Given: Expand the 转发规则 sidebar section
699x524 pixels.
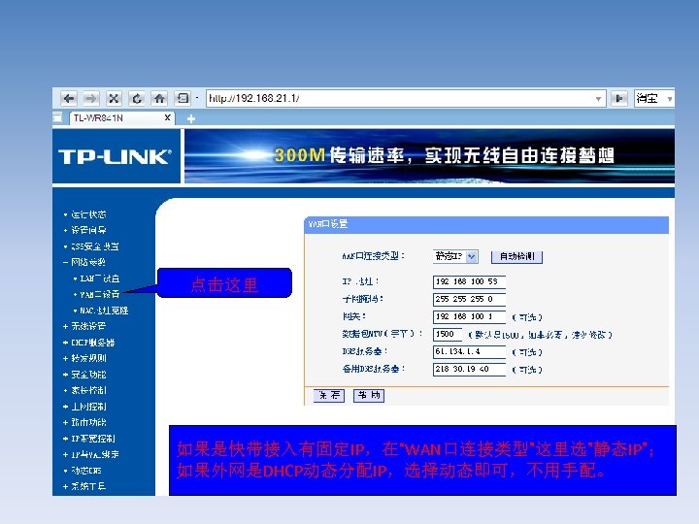Looking at the screenshot, I should click(88, 358).
